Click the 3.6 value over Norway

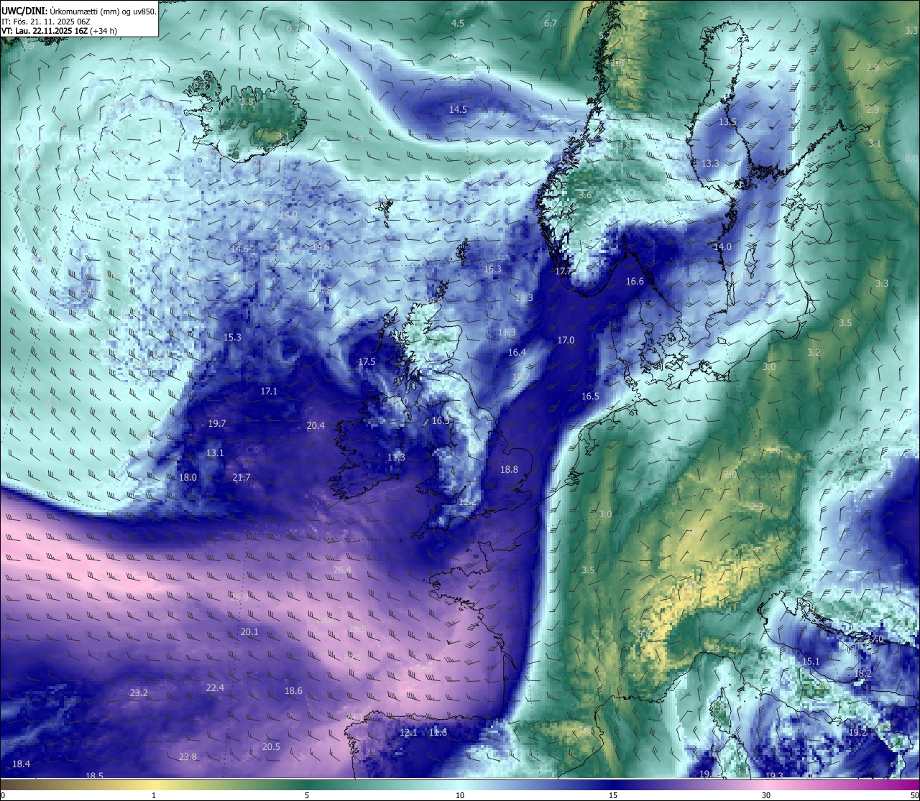pos(585,195)
